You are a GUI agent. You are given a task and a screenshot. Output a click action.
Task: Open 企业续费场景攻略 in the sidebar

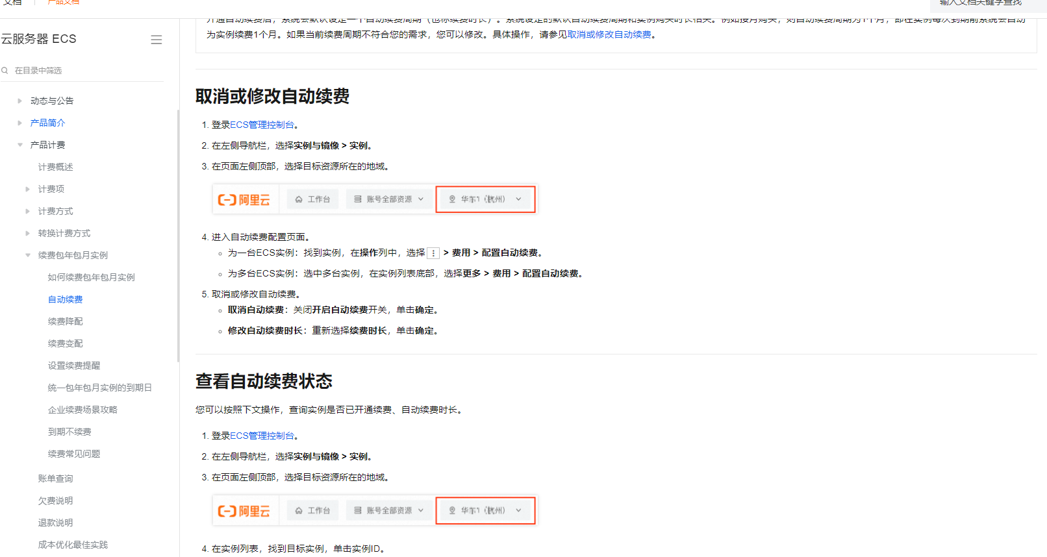[82, 410]
